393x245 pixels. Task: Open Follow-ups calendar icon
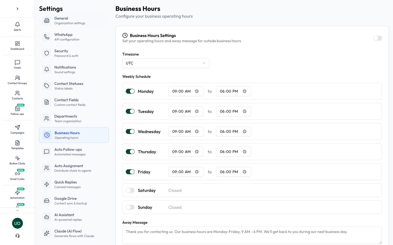[x=17, y=109]
